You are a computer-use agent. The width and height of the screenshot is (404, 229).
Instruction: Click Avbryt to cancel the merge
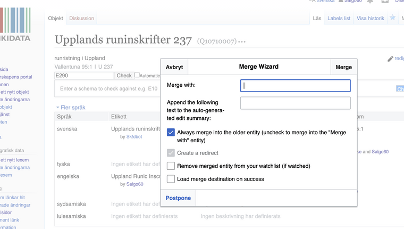174,67
